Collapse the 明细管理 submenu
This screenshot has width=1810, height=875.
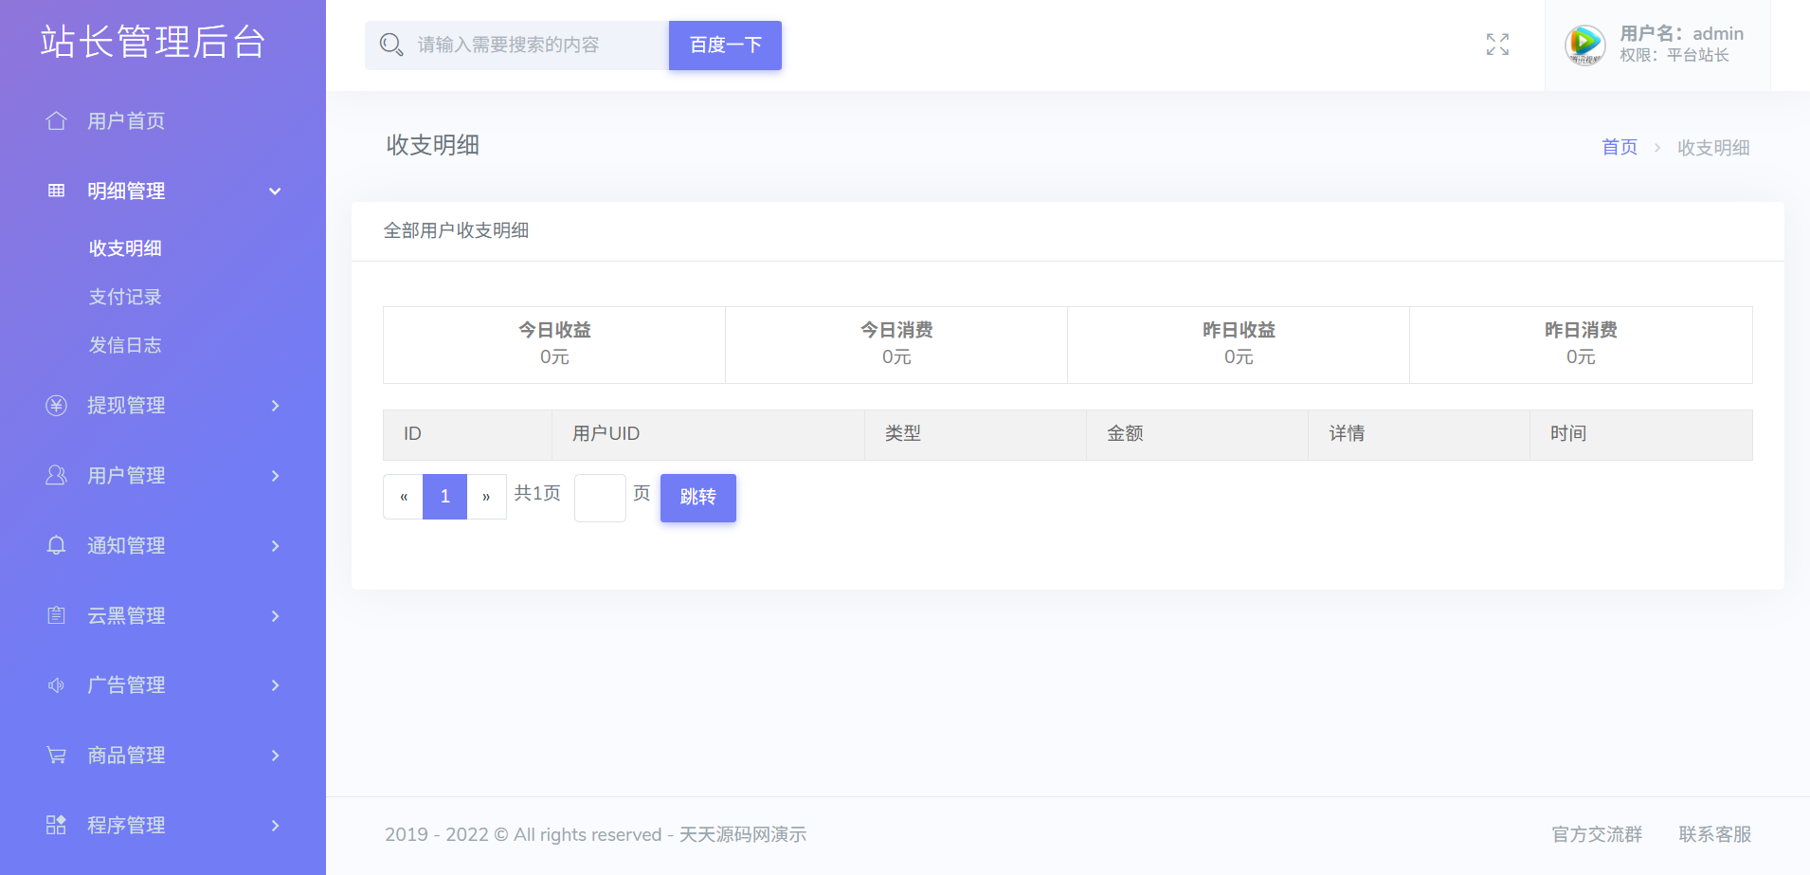pos(274,191)
